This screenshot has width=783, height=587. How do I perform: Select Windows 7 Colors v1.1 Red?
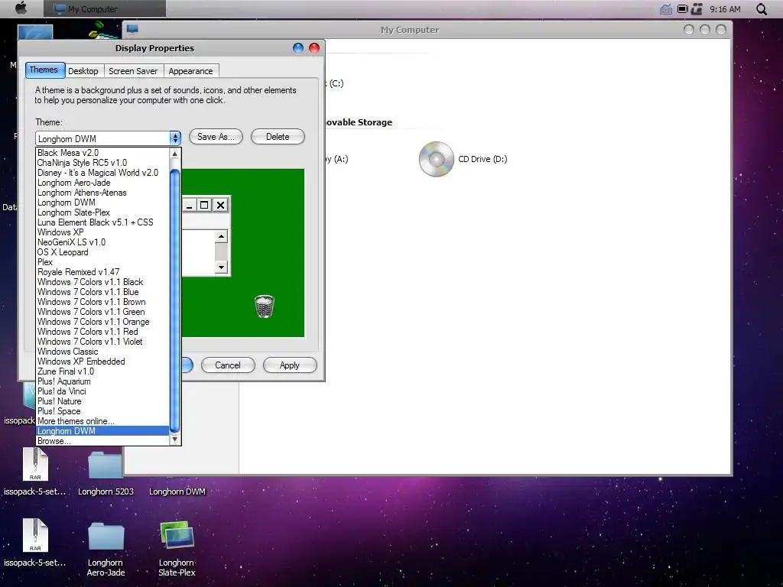[x=103, y=332]
